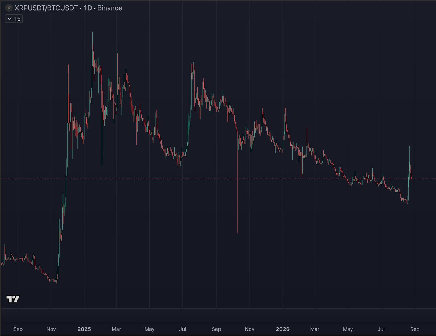The height and width of the screenshot is (336, 436).
Task: Open the TradingView logo link
Action: click(x=13, y=299)
